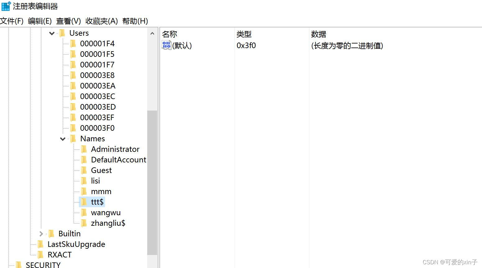This screenshot has height=268, width=482.
Task: Sort values by the 类型 column header
Action: click(x=270, y=34)
